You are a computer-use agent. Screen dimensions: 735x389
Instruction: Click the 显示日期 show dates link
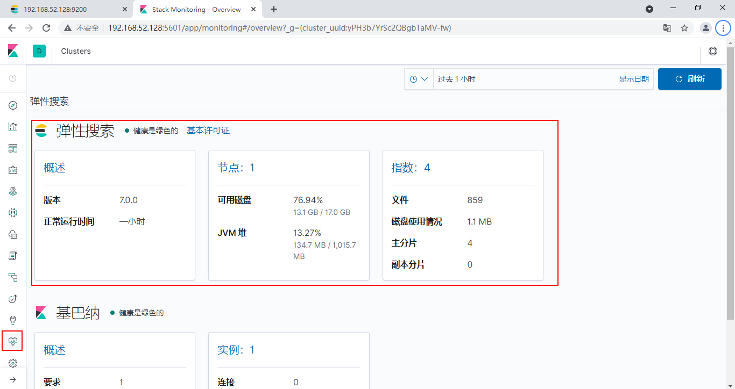(633, 79)
